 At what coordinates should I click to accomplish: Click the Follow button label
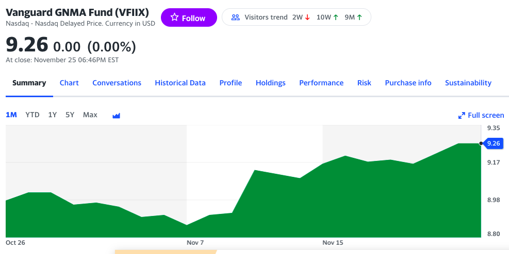pyautogui.click(x=193, y=18)
